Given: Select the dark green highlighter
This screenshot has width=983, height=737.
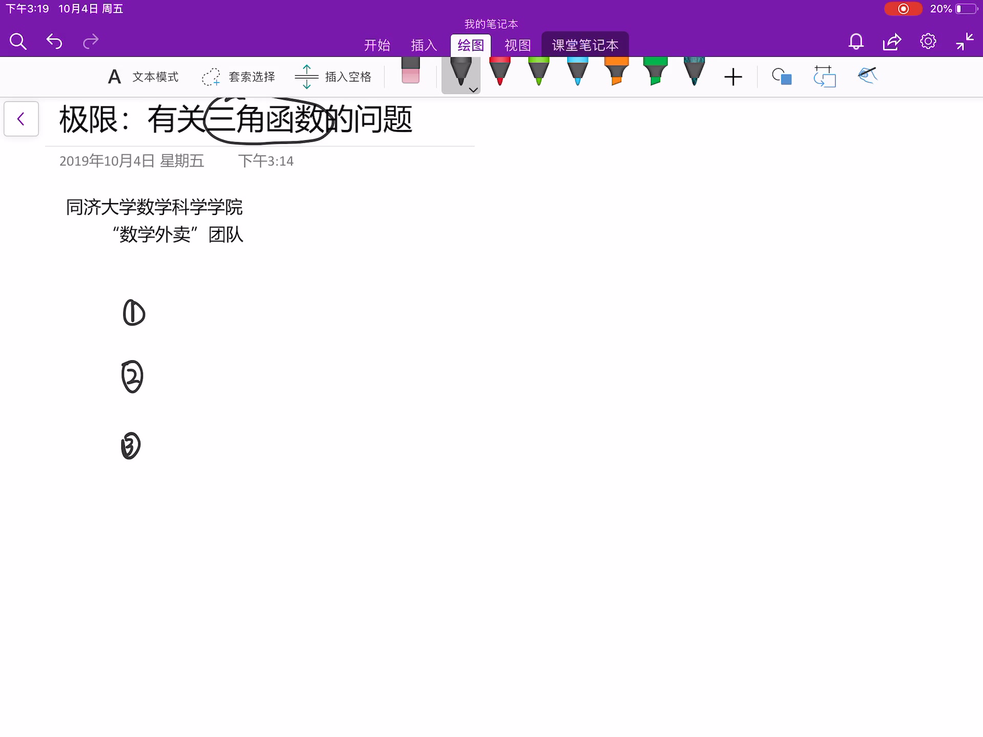Looking at the screenshot, I should [655, 71].
